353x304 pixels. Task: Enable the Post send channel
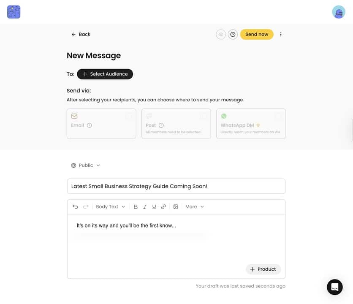point(176,123)
